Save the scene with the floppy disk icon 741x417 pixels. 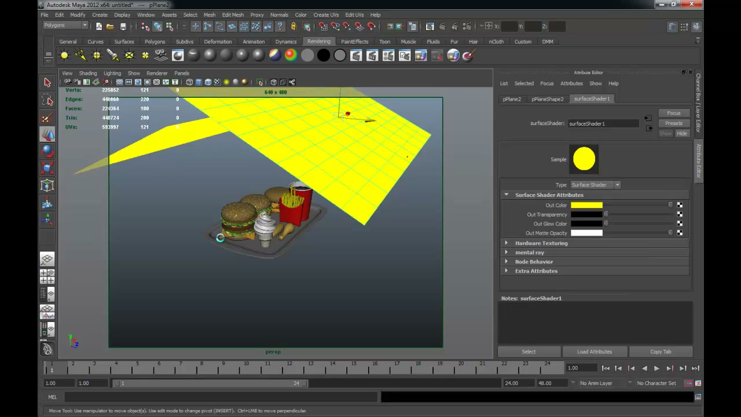tap(123, 26)
